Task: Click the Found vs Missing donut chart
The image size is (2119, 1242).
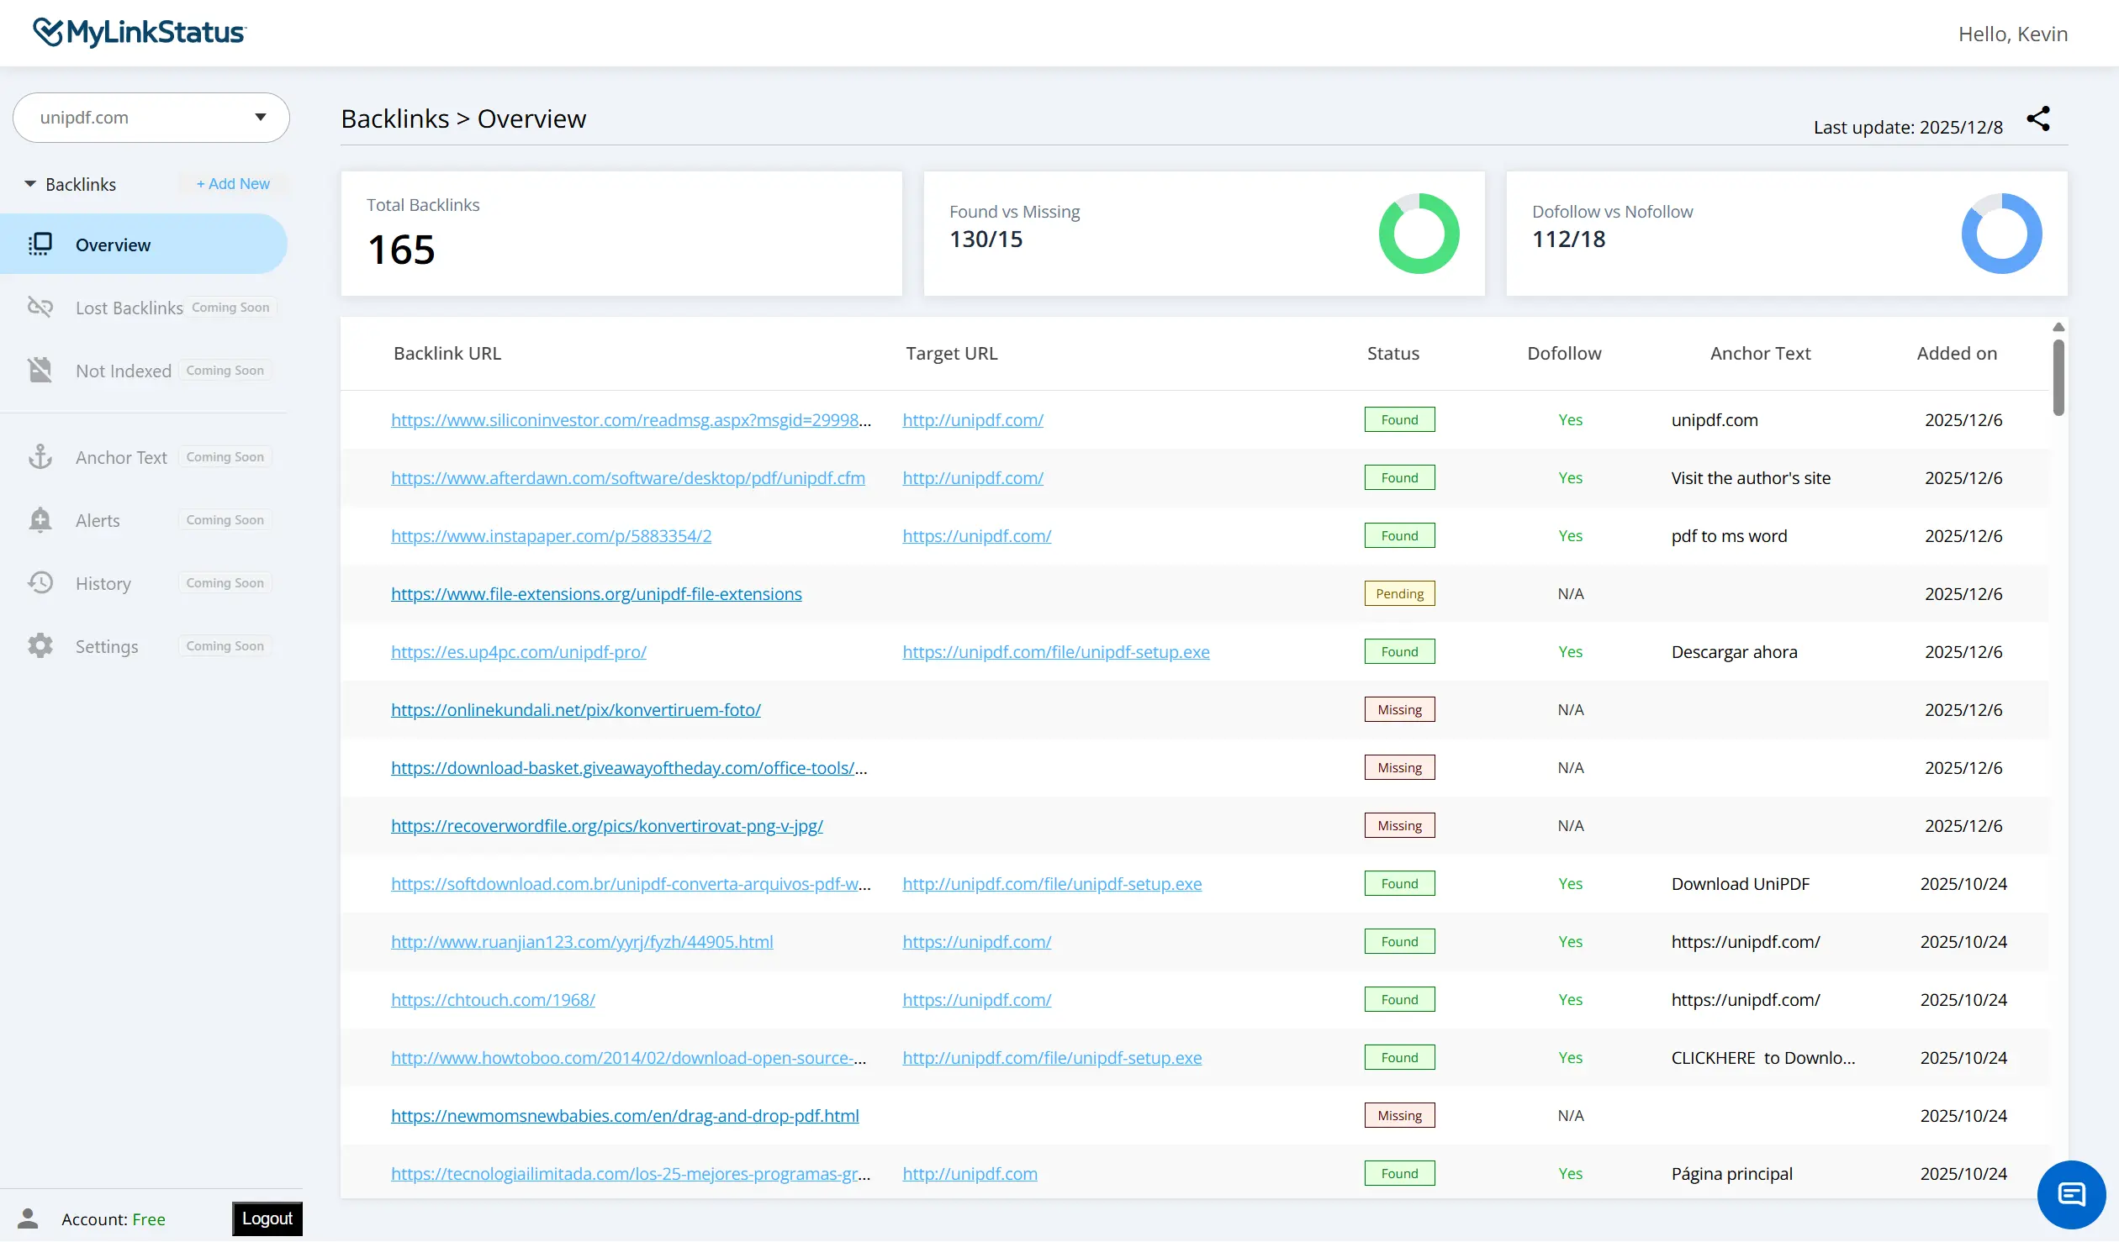Action: tap(1419, 233)
